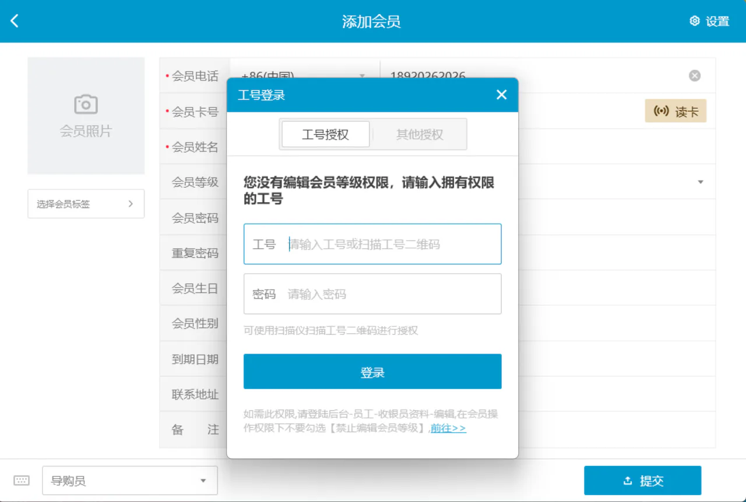
Task: Click the 联系地址 label
Action: coord(195,394)
